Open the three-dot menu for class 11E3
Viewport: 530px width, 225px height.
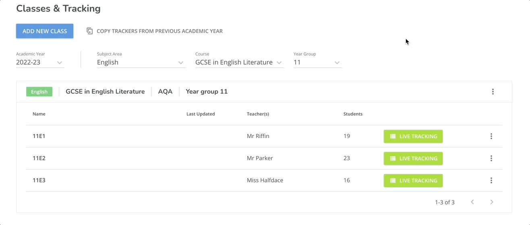click(491, 180)
